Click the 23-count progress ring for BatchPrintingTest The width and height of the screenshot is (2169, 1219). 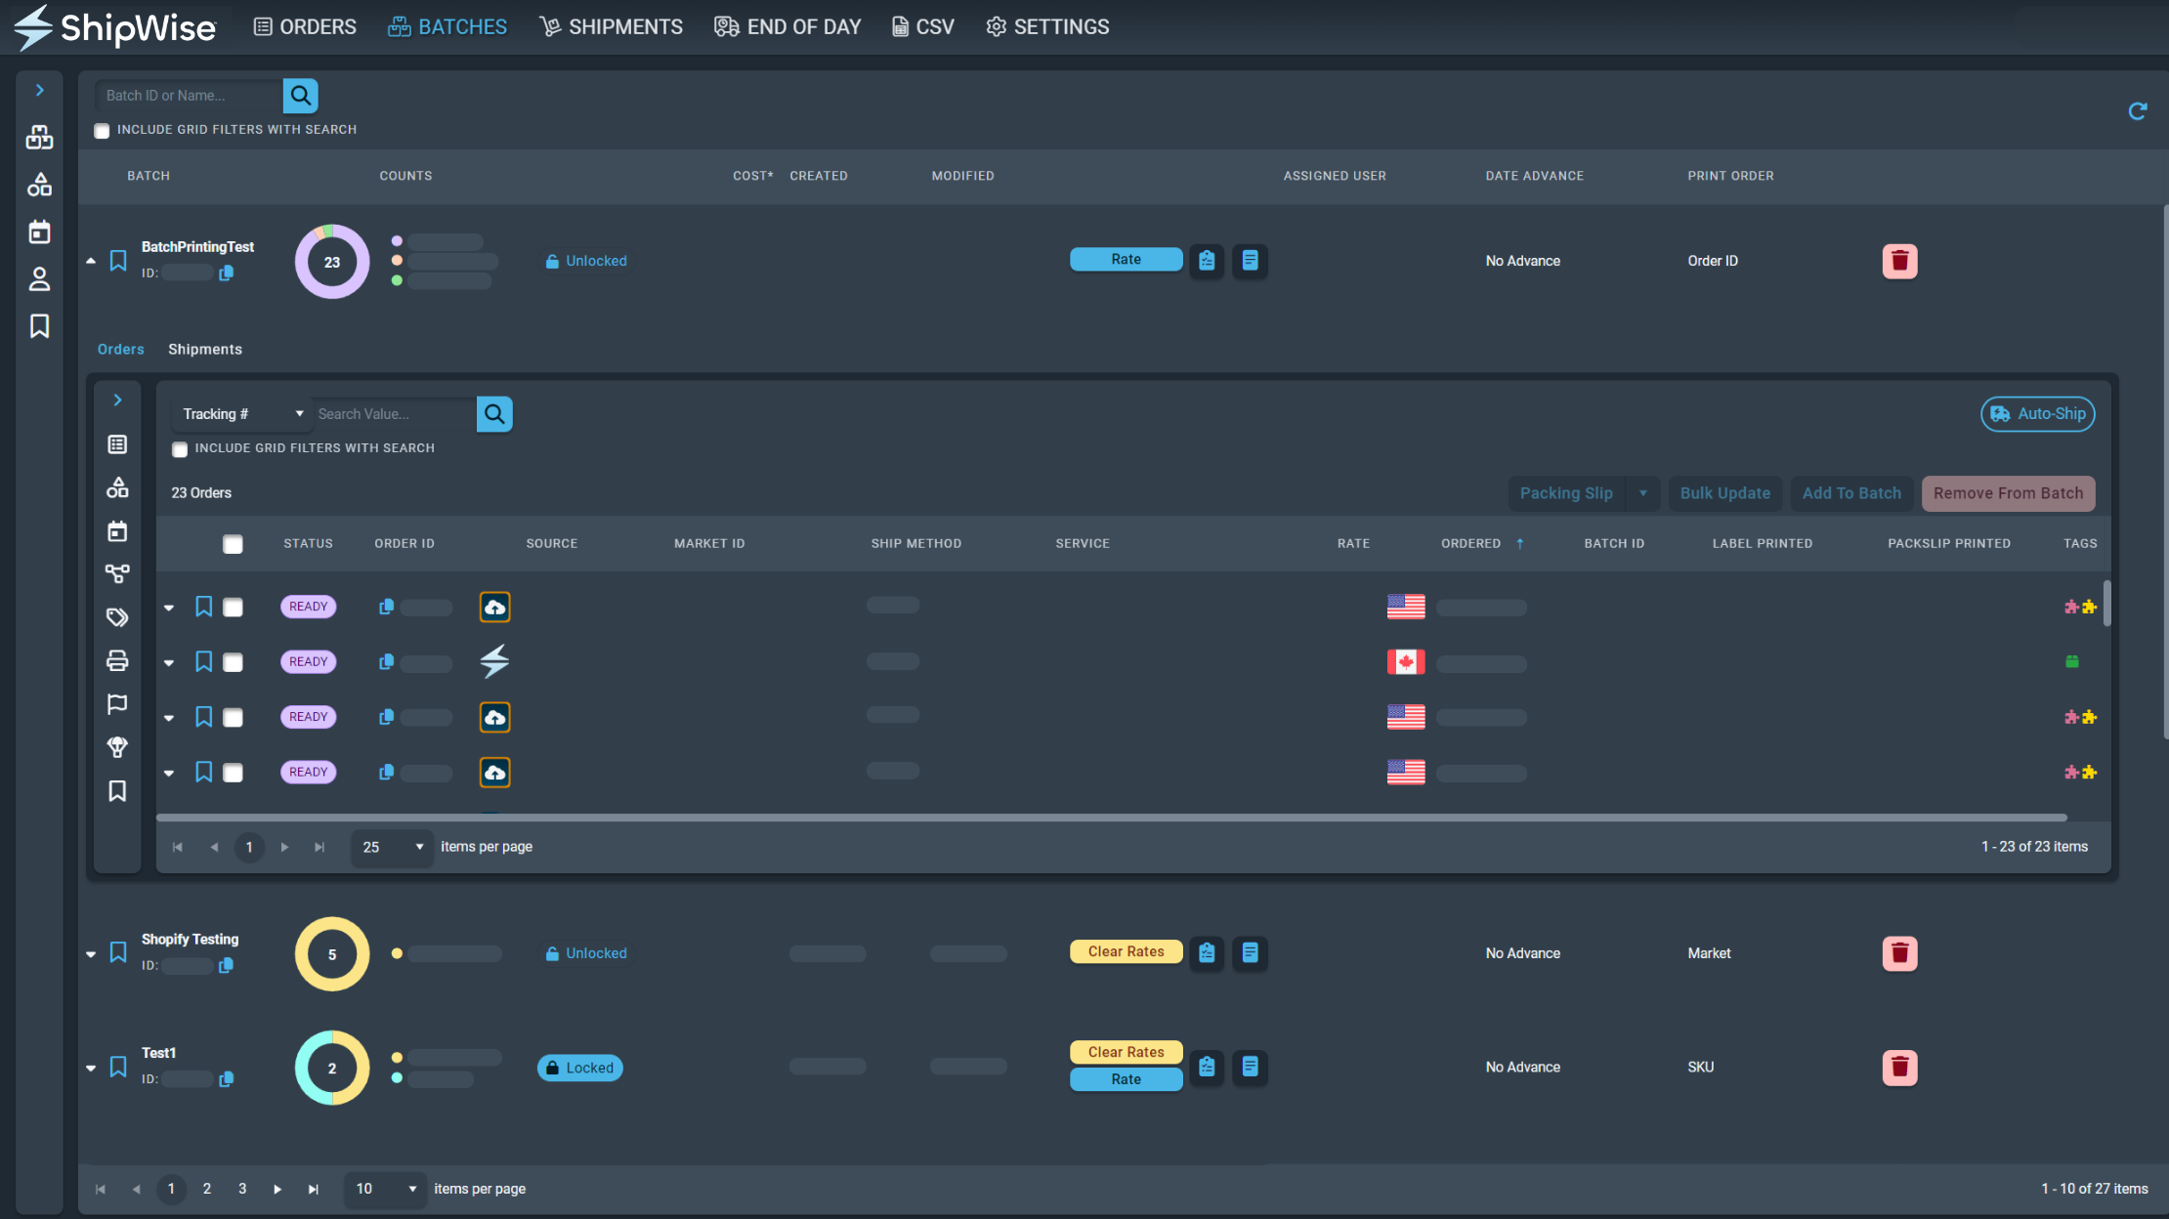click(x=331, y=261)
